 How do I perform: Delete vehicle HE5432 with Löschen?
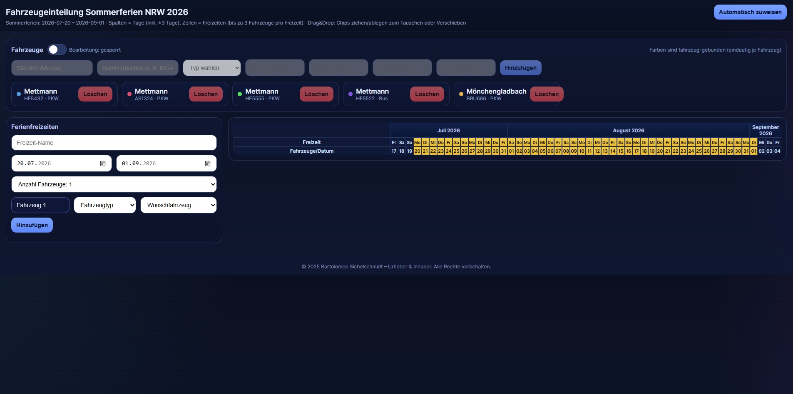coord(95,94)
